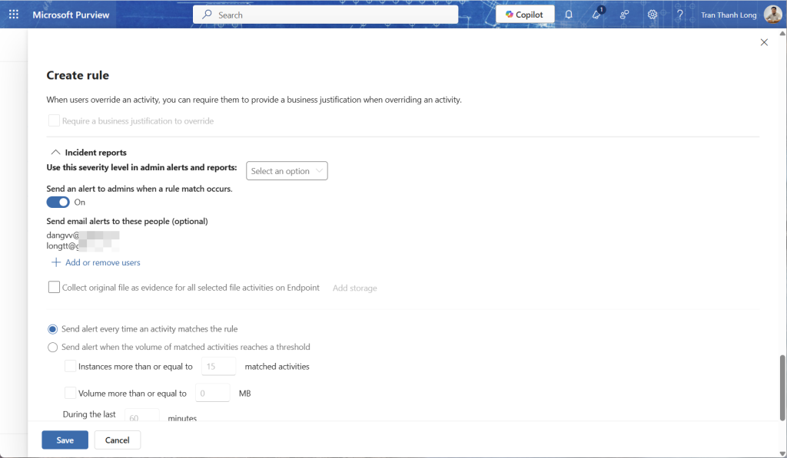Open the severity level dropdown

(x=287, y=171)
